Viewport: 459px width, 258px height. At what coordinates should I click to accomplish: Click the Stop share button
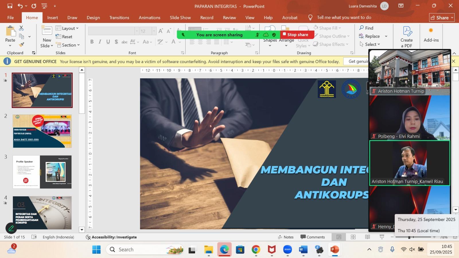pyautogui.click(x=297, y=35)
